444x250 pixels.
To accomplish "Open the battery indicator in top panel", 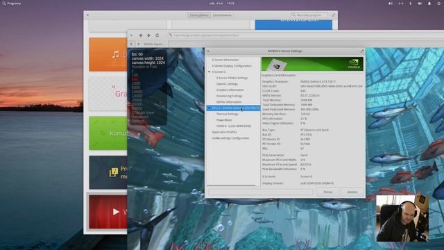I will 420,3.
